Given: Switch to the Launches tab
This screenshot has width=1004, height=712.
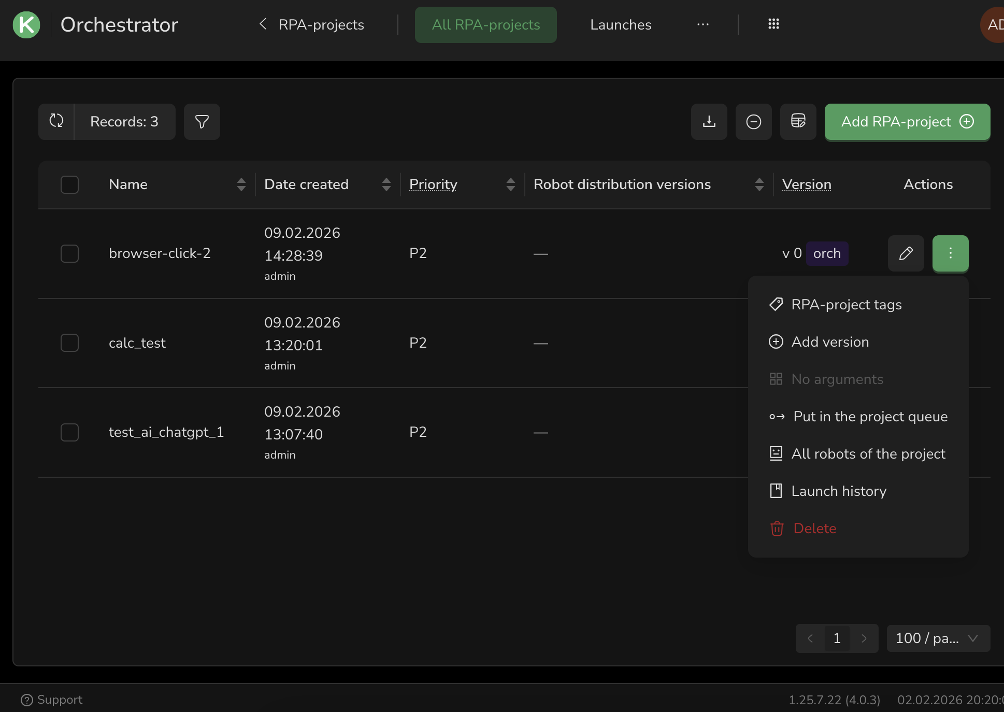Looking at the screenshot, I should (x=621, y=24).
